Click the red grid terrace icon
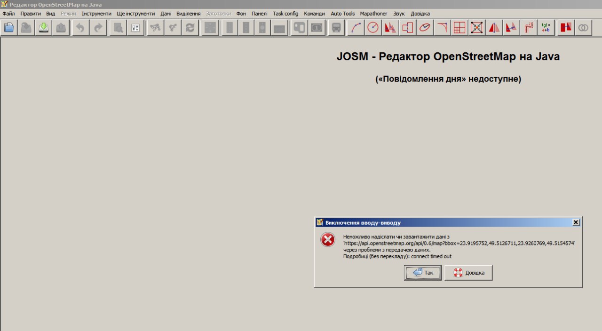The width and height of the screenshot is (602, 331). [x=459, y=28]
